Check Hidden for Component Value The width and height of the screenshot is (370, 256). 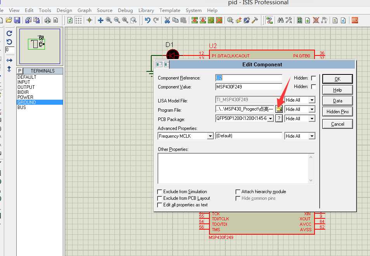[x=314, y=86]
